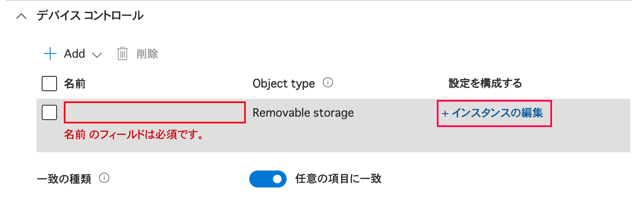The image size is (632, 207).
Task: Show info icon next to 一致の種類
Action: tap(104, 179)
